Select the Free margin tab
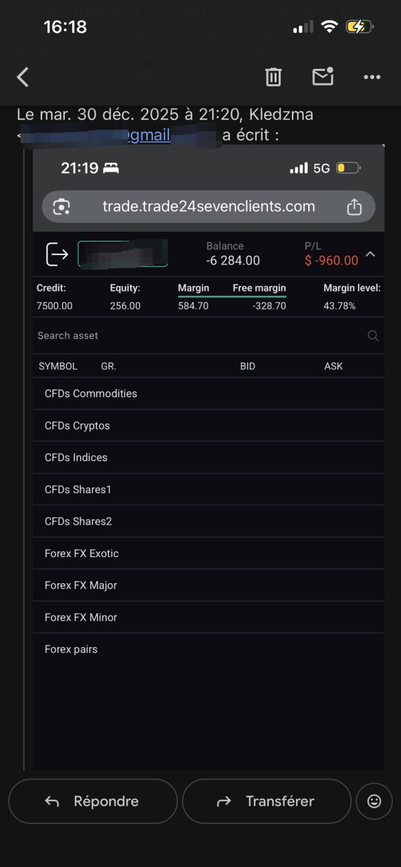 tap(259, 289)
